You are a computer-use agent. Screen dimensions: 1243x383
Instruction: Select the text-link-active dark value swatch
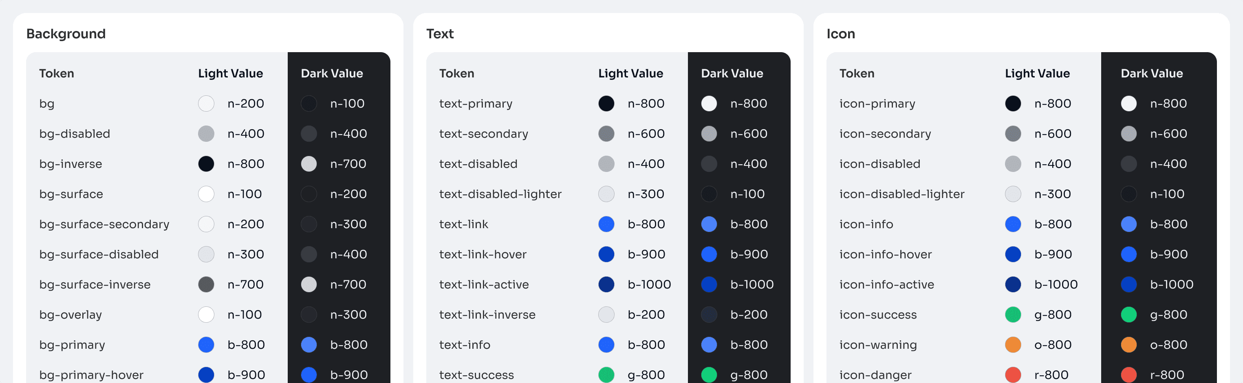[709, 284]
